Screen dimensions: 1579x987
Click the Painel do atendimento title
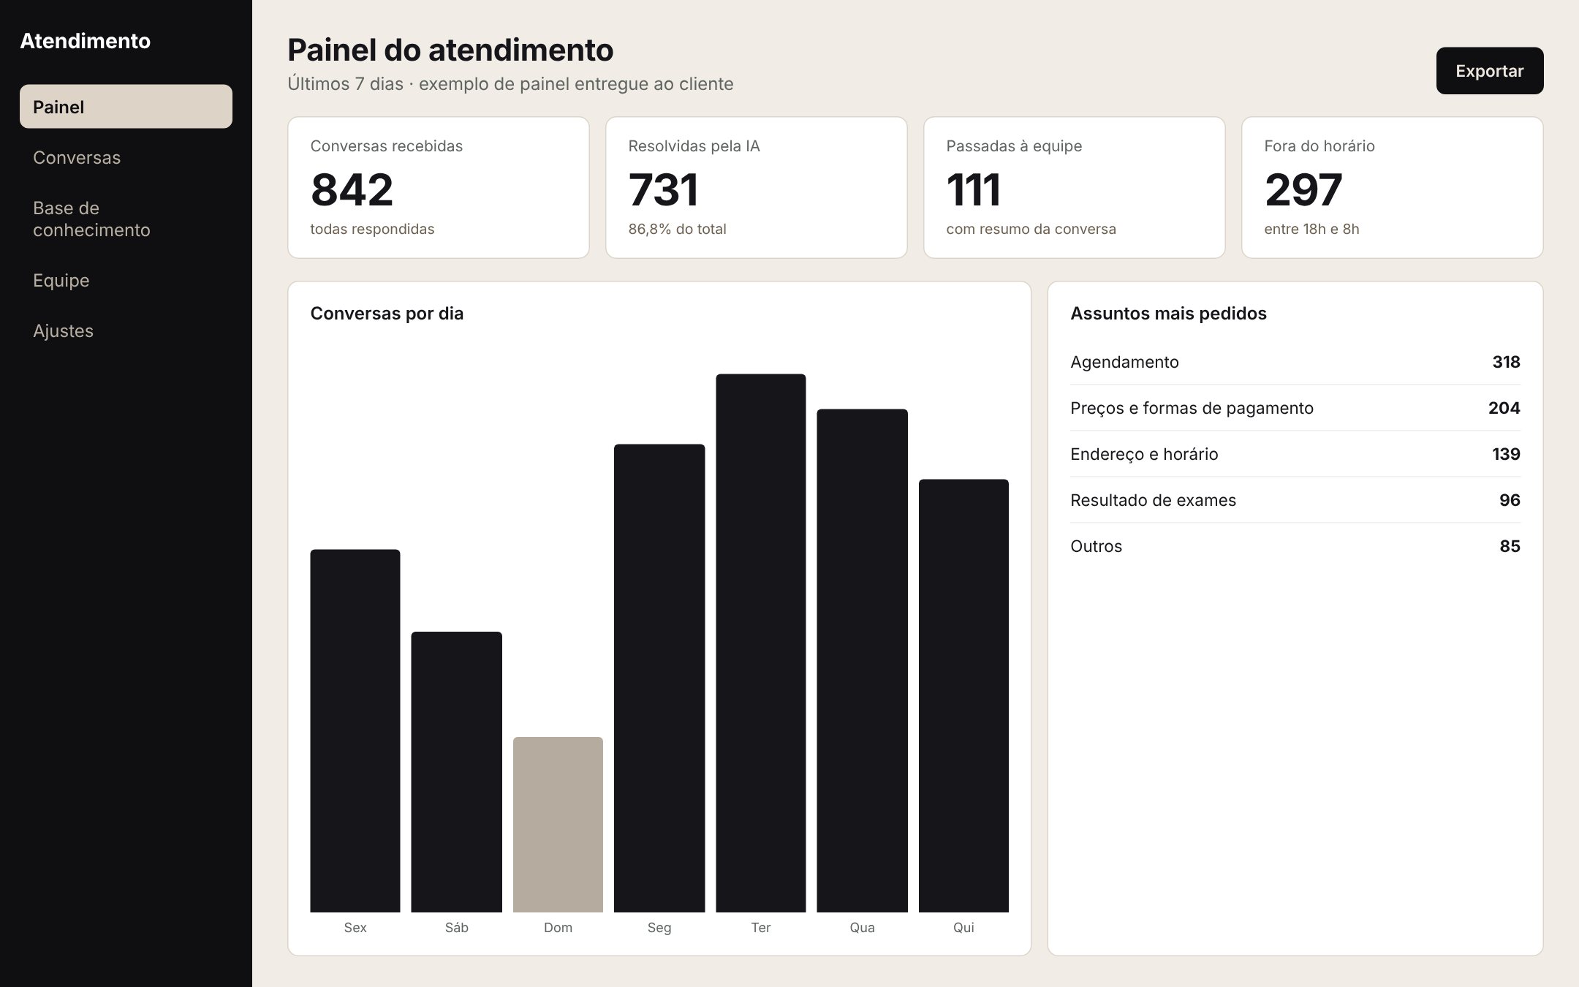tap(450, 50)
